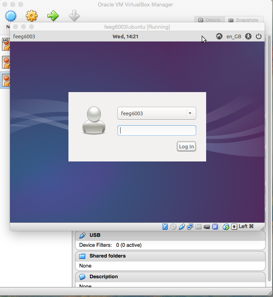The image size is (273, 297).
Task: Select the second VM icon in the Manager list
Action: click(x=6, y=62)
